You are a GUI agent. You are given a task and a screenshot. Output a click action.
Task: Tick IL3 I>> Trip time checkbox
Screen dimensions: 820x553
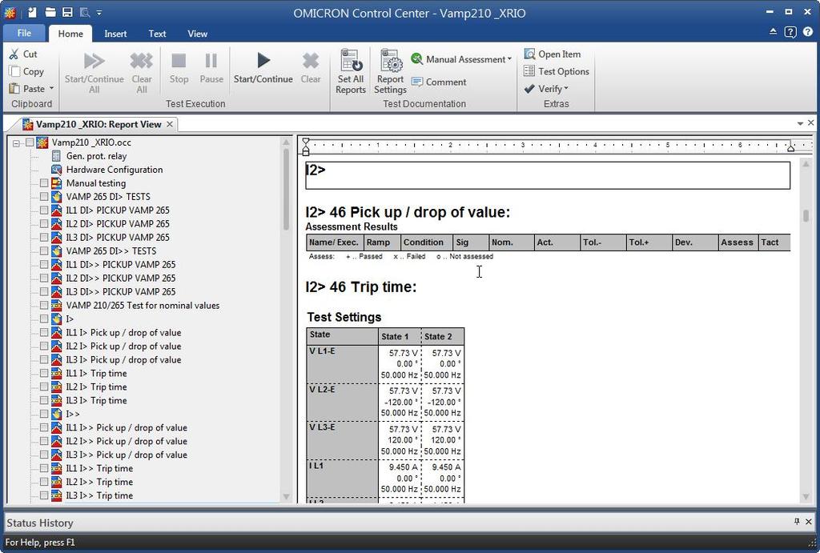click(44, 495)
